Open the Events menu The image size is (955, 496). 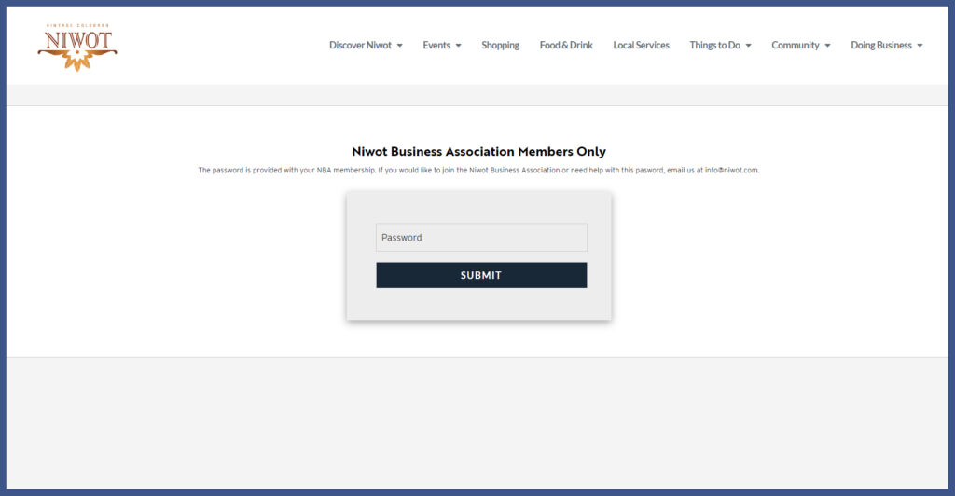[x=436, y=45]
